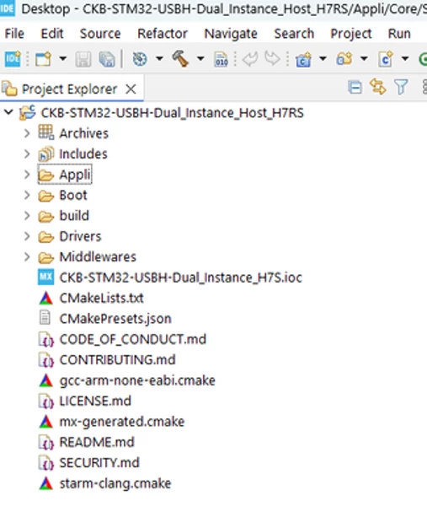Click the Redo arrow icon

click(x=272, y=59)
